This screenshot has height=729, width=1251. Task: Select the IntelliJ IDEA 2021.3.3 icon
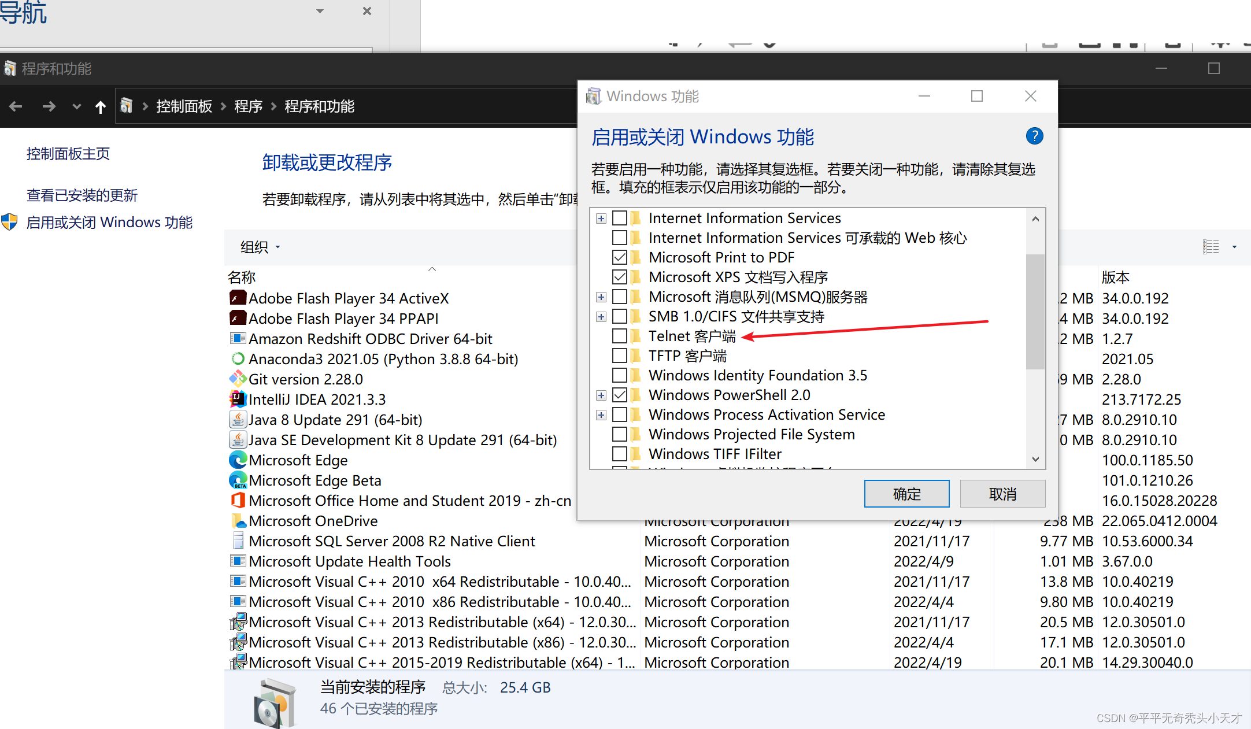click(x=238, y=399)
